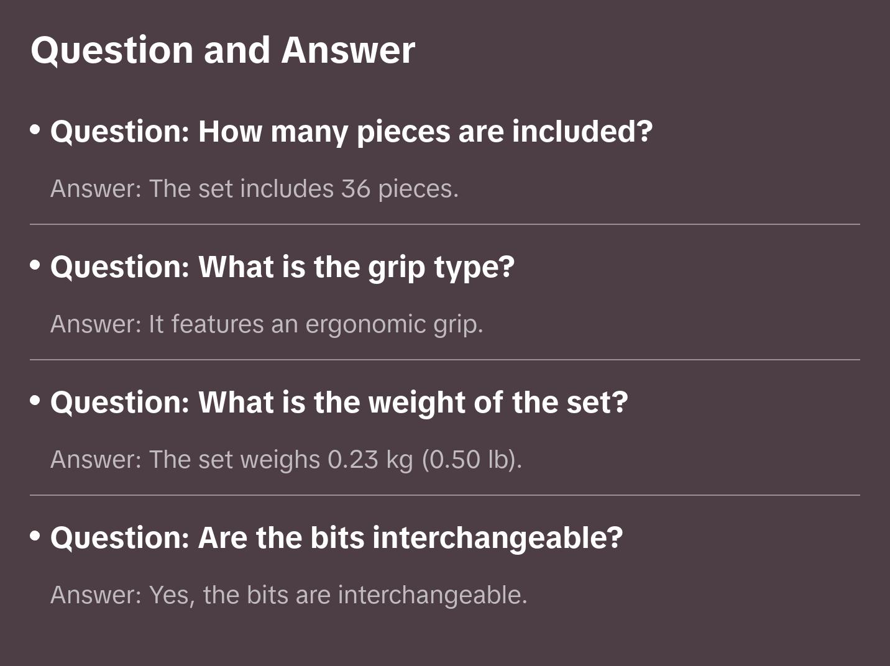Click the divider line below the pieces answer
Screen dimensions: 890x666
[444, 224]
